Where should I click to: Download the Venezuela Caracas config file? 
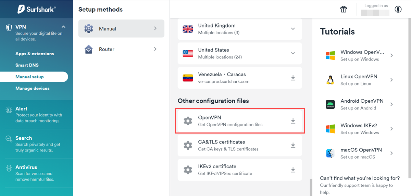(x=293, y=78)
